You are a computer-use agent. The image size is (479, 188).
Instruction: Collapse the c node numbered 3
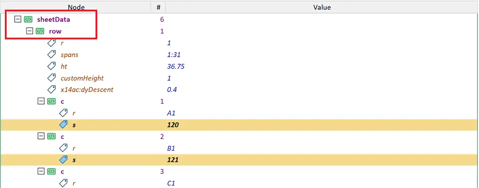coord(41,171)
